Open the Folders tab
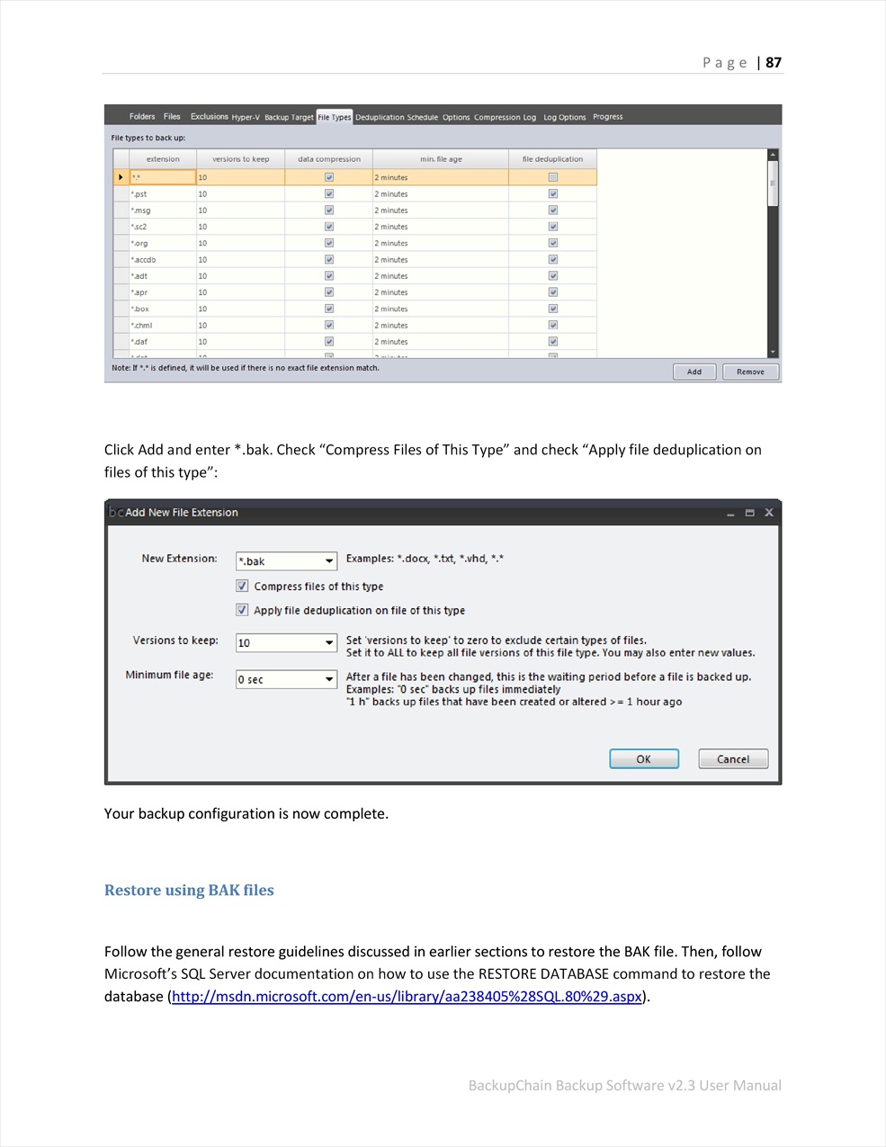 pos(141,117)
